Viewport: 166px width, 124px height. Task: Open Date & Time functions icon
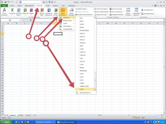42,12
